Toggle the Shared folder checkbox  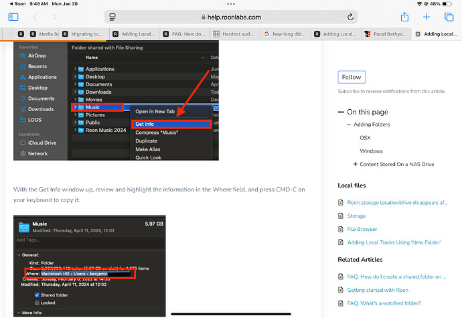click(37, 295)
